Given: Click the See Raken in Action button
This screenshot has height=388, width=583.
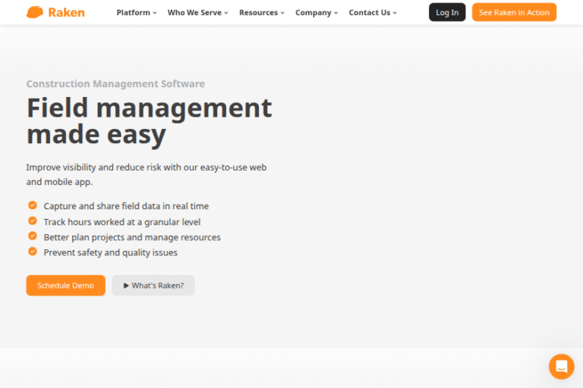Looking at the screenshot, I should point(514,13).
